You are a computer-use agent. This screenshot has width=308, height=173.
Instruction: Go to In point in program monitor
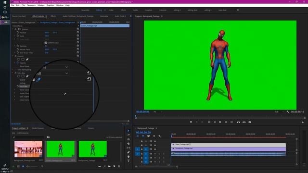209,122
